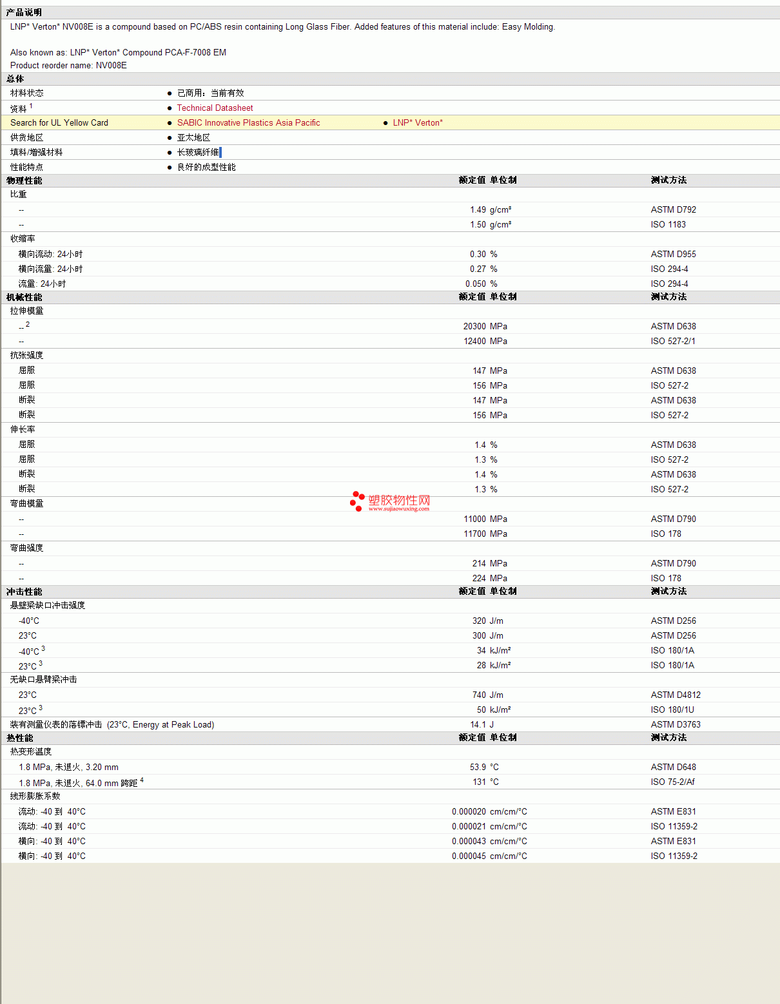Click ASTM D4812 test method
The width and height of the screenshot is (780, 1004).
pyautogui.click(x=676, y=695)
